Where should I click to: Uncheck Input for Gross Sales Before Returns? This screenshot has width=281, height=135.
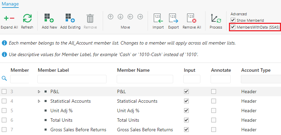186,130
